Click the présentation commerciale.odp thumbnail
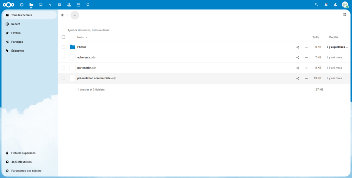 [73, 78]
